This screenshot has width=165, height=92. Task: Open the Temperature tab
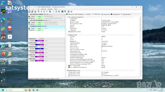click(80, 14)
